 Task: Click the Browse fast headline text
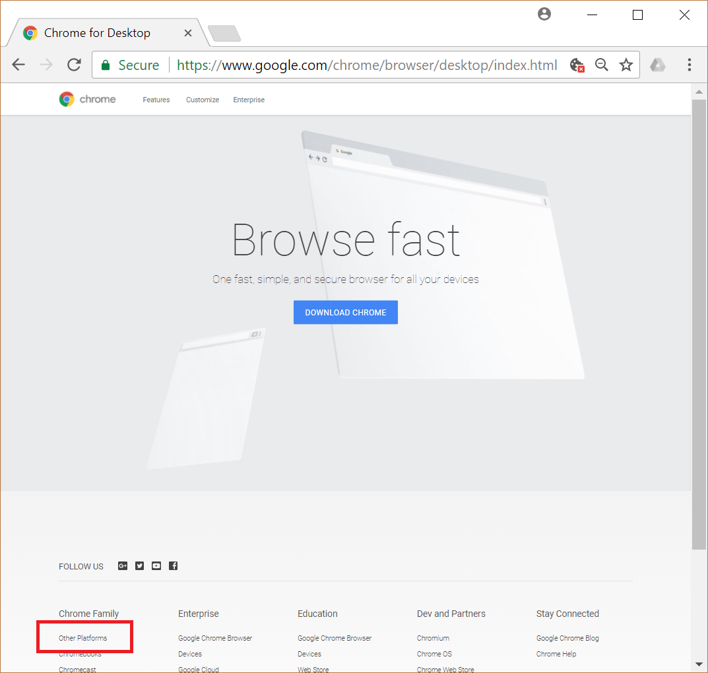(x=346, y=240)
